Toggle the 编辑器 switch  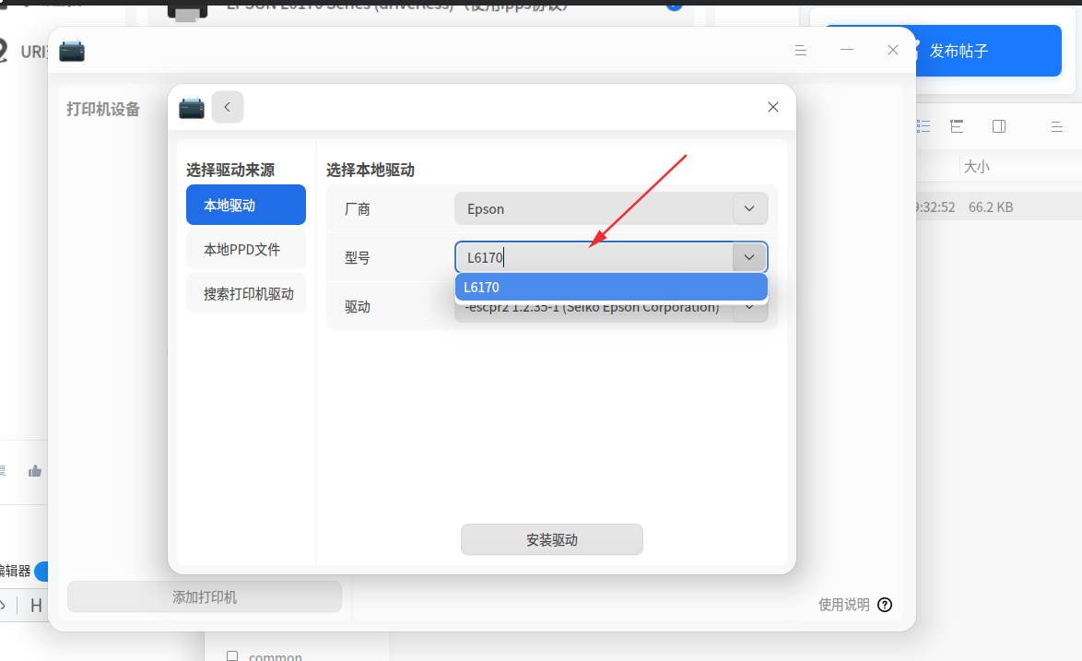[42, 572]
